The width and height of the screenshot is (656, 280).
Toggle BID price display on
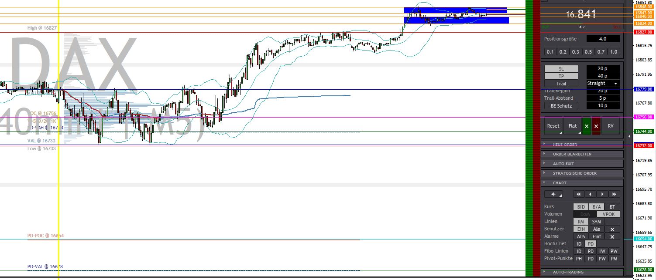[581, 206]
